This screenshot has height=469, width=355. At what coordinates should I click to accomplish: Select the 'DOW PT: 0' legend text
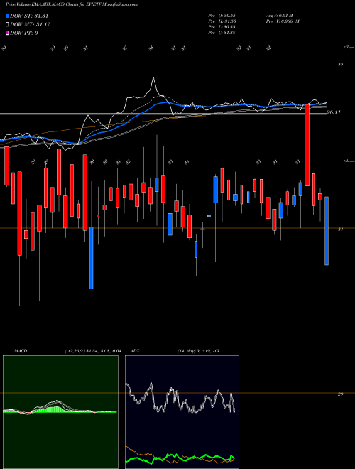coord(23,33)
